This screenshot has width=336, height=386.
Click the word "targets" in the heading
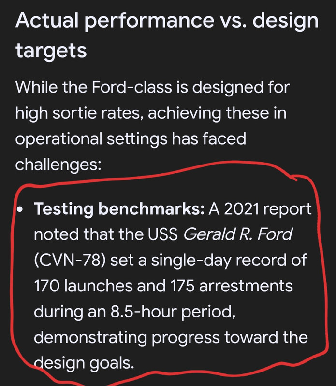(x=51, y=51)
